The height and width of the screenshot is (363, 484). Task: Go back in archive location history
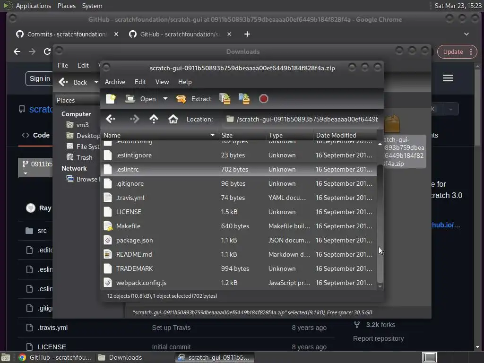click(111, 119)
